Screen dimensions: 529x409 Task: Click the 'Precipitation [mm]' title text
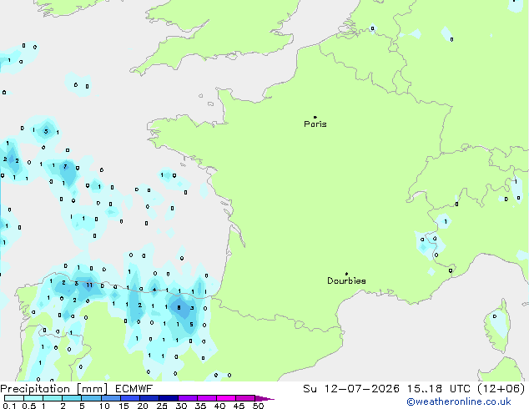click(53, 389)
